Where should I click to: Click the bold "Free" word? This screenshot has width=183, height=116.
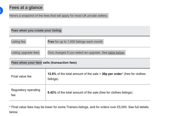(x=51, y=42)
